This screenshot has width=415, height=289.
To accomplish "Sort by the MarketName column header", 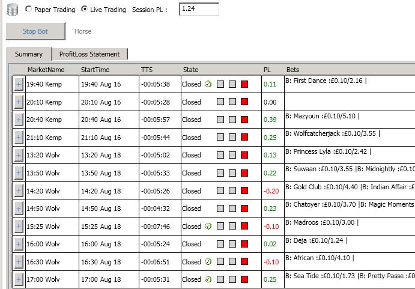I will (46, 70).
